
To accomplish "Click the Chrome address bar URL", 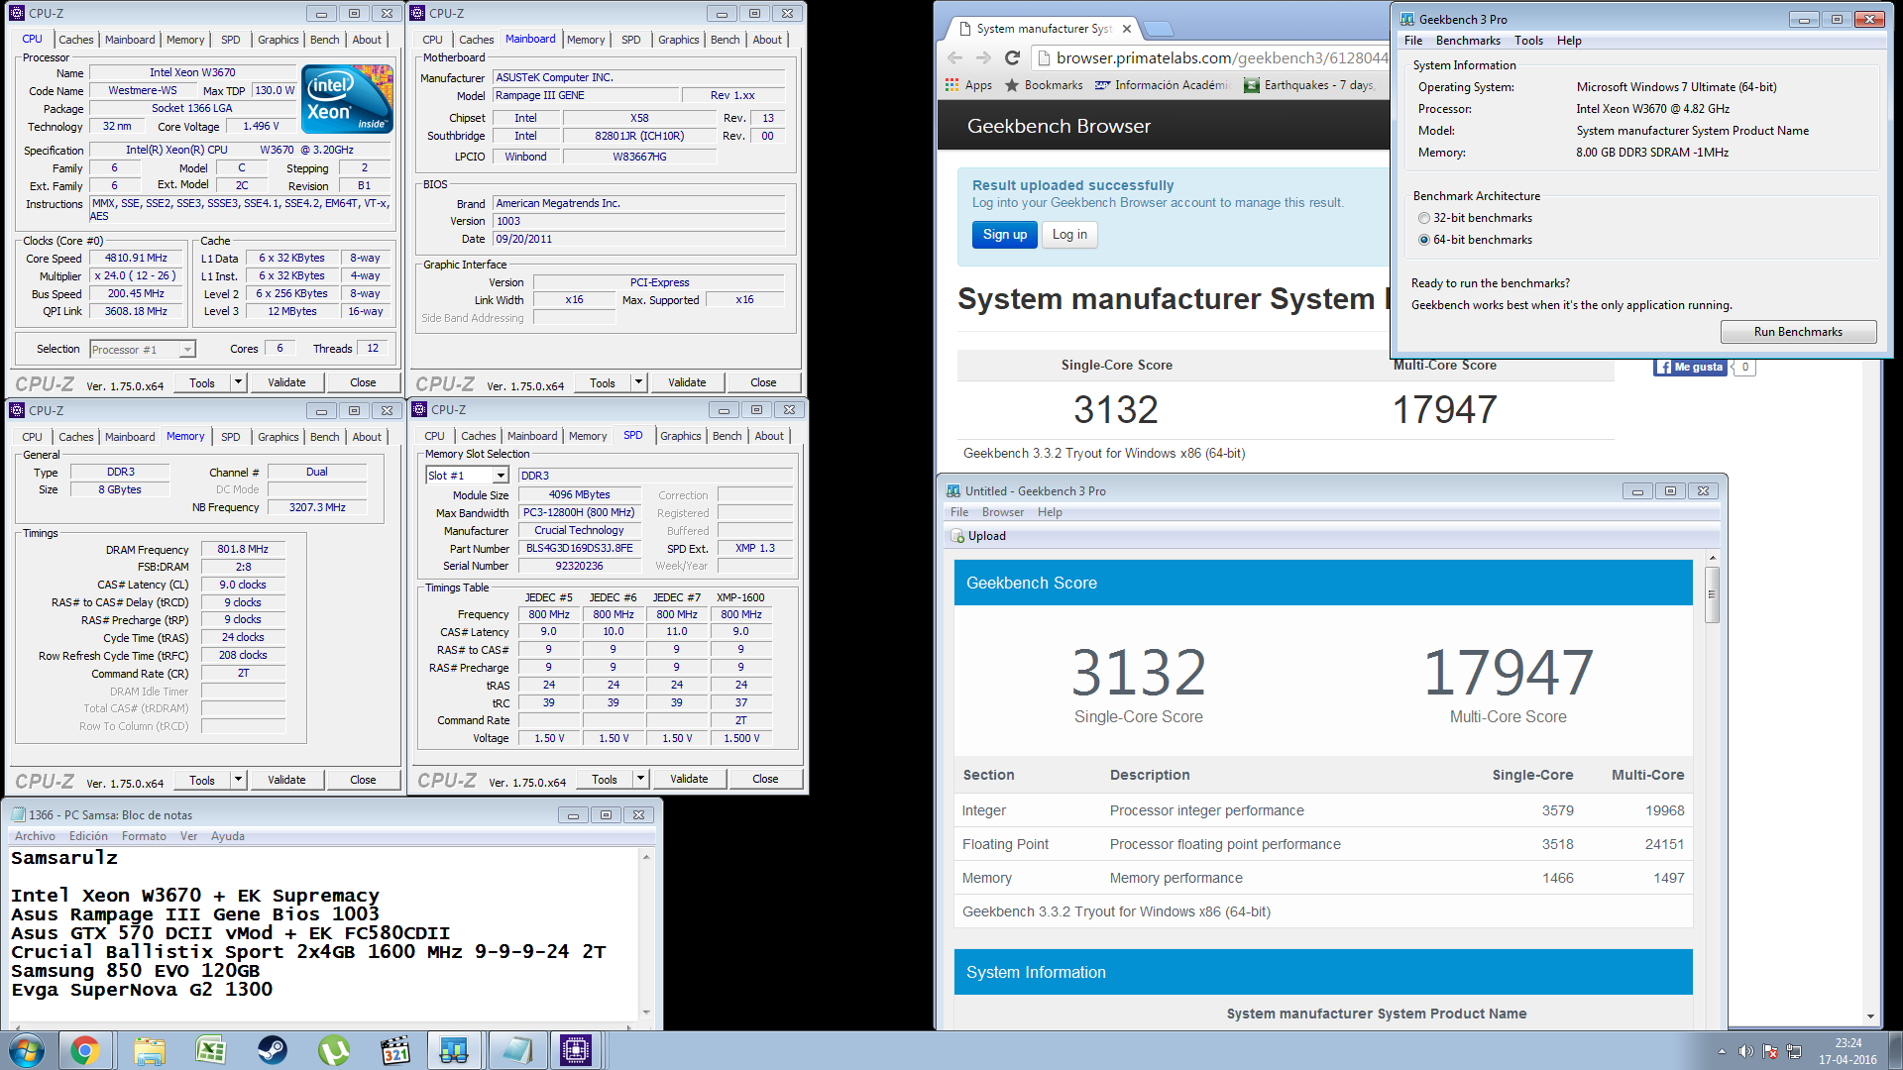I will tap(1221, 57).
